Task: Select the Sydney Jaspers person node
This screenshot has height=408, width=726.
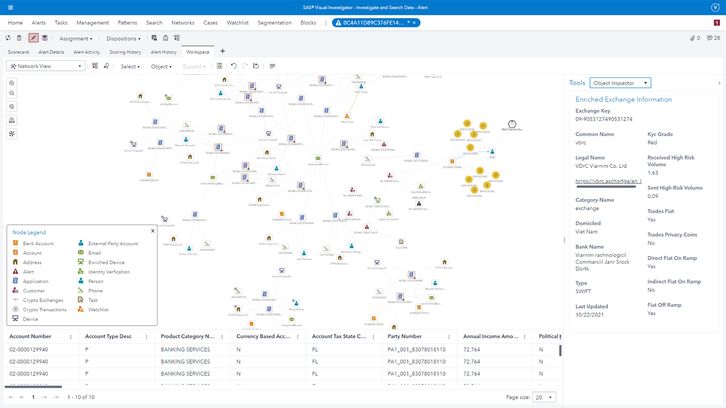Action: coord(276,168)
